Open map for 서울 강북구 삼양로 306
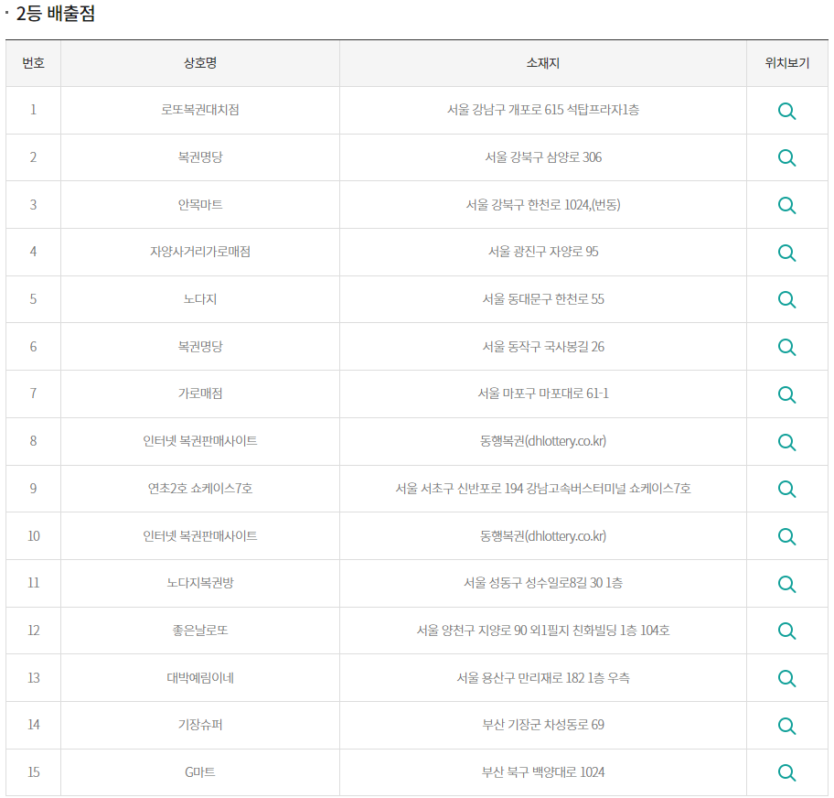Screen dimensions: 834x798 pos(786,158)
